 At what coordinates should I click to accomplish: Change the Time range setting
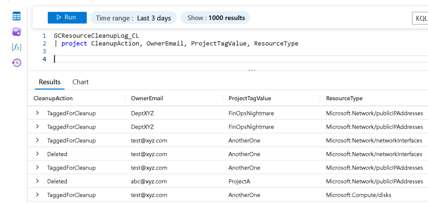(133, 18)
